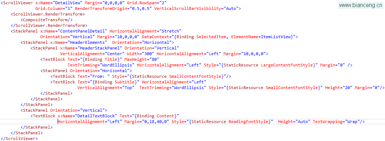Click the Grid.RowSpan="2" attribute
The width and height of the screenshot is (385, 141).
tap(147, 3)
